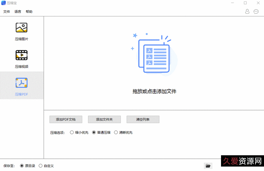Viewport: 264px width, 171px height.
Task: Click 拖放或点击添加文件 text
Action: 154,91
